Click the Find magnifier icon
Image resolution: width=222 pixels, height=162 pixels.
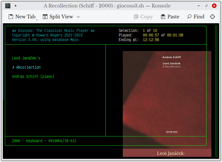point(189,17)
